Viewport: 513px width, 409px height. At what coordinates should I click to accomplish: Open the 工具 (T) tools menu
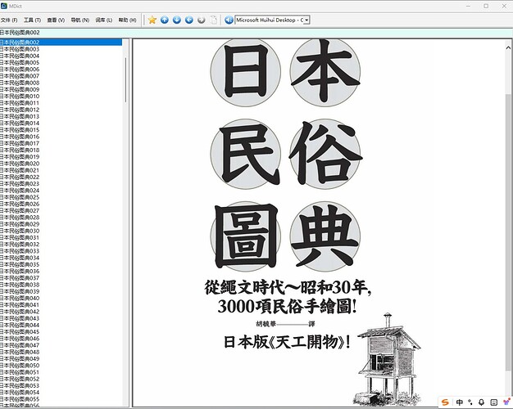(x=32, y=20)
